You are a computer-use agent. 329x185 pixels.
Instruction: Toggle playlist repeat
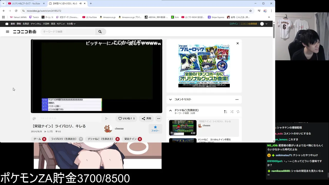coord(238,112)
